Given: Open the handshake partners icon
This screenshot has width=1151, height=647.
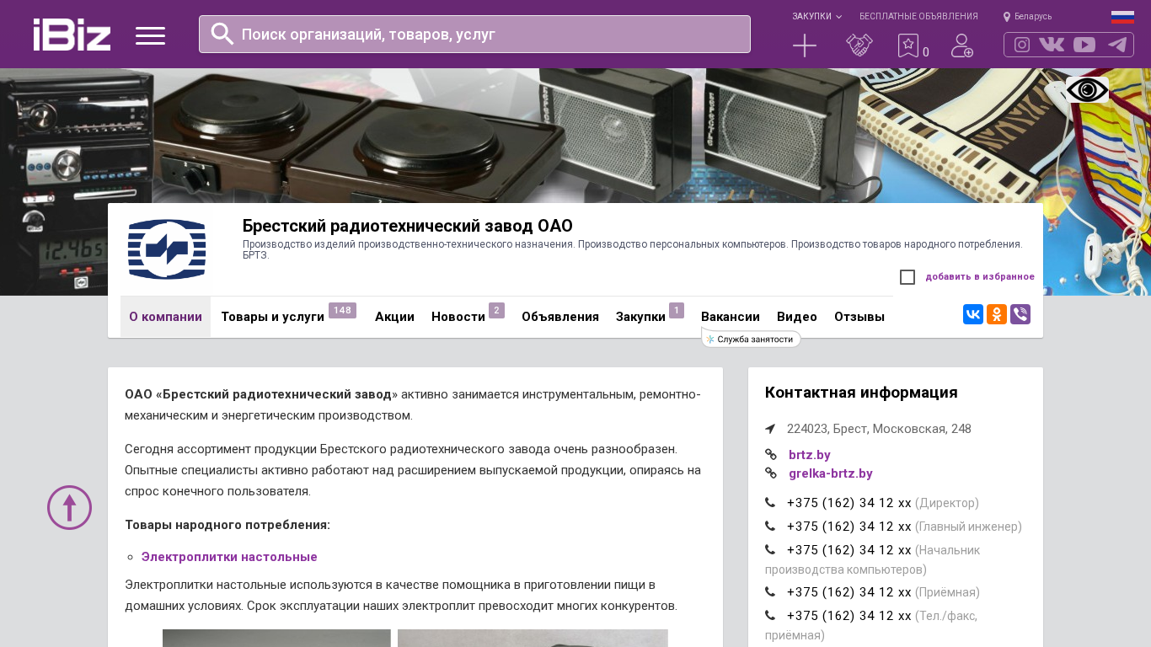Looking at the screenshot, I should pos(859,45).
